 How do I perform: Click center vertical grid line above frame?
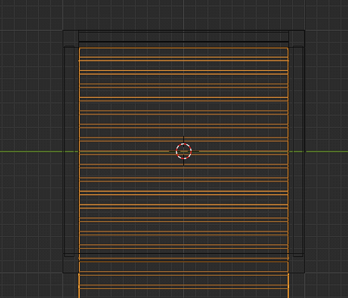183,15
